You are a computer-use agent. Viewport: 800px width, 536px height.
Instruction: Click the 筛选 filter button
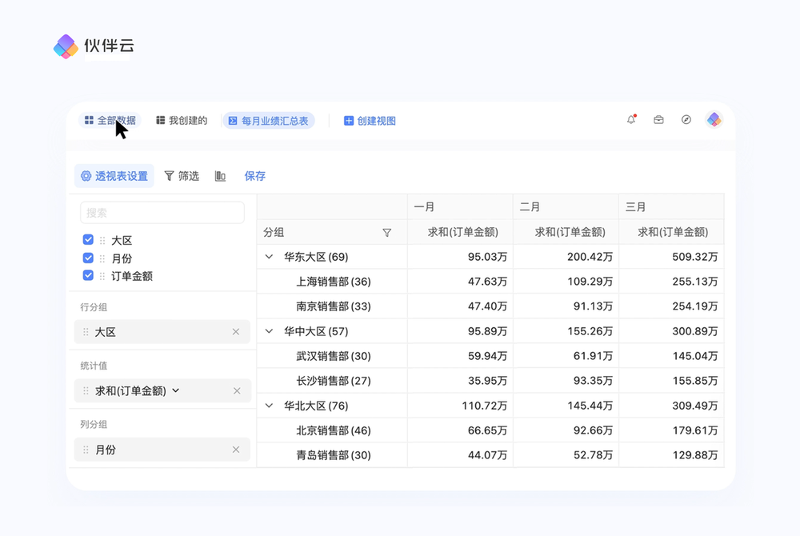tap(182, 176)
